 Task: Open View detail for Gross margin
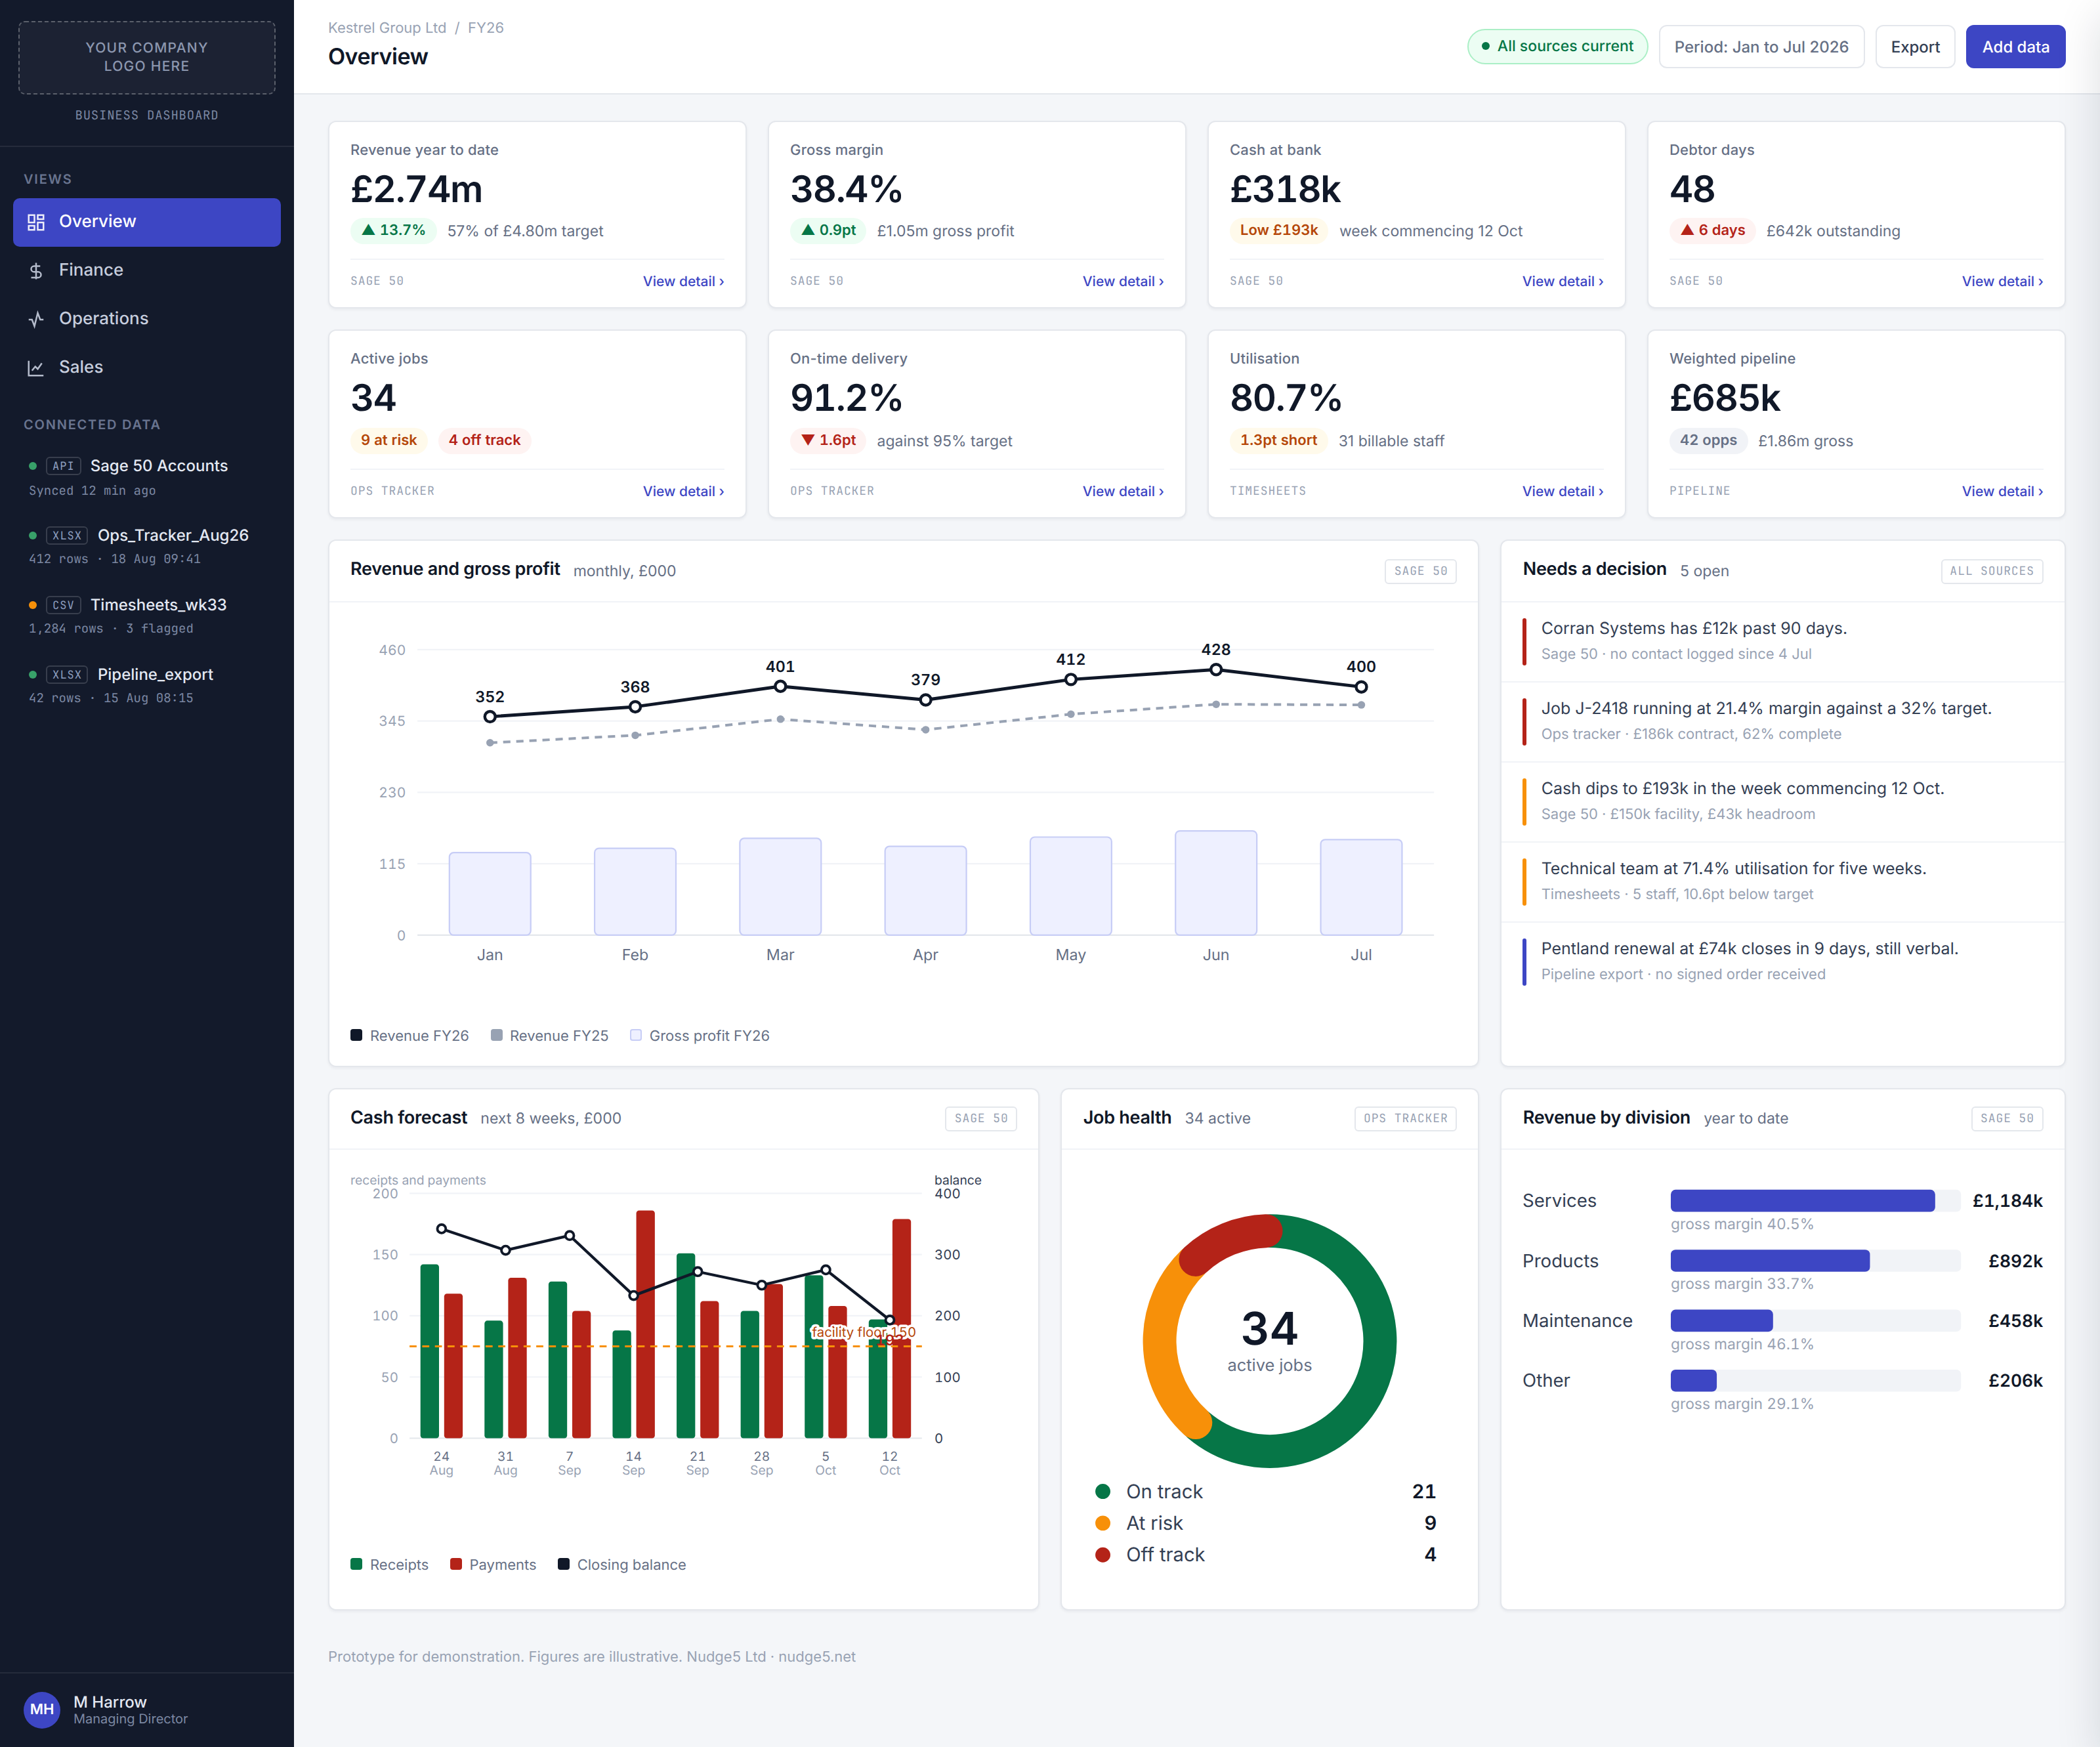1123,282
